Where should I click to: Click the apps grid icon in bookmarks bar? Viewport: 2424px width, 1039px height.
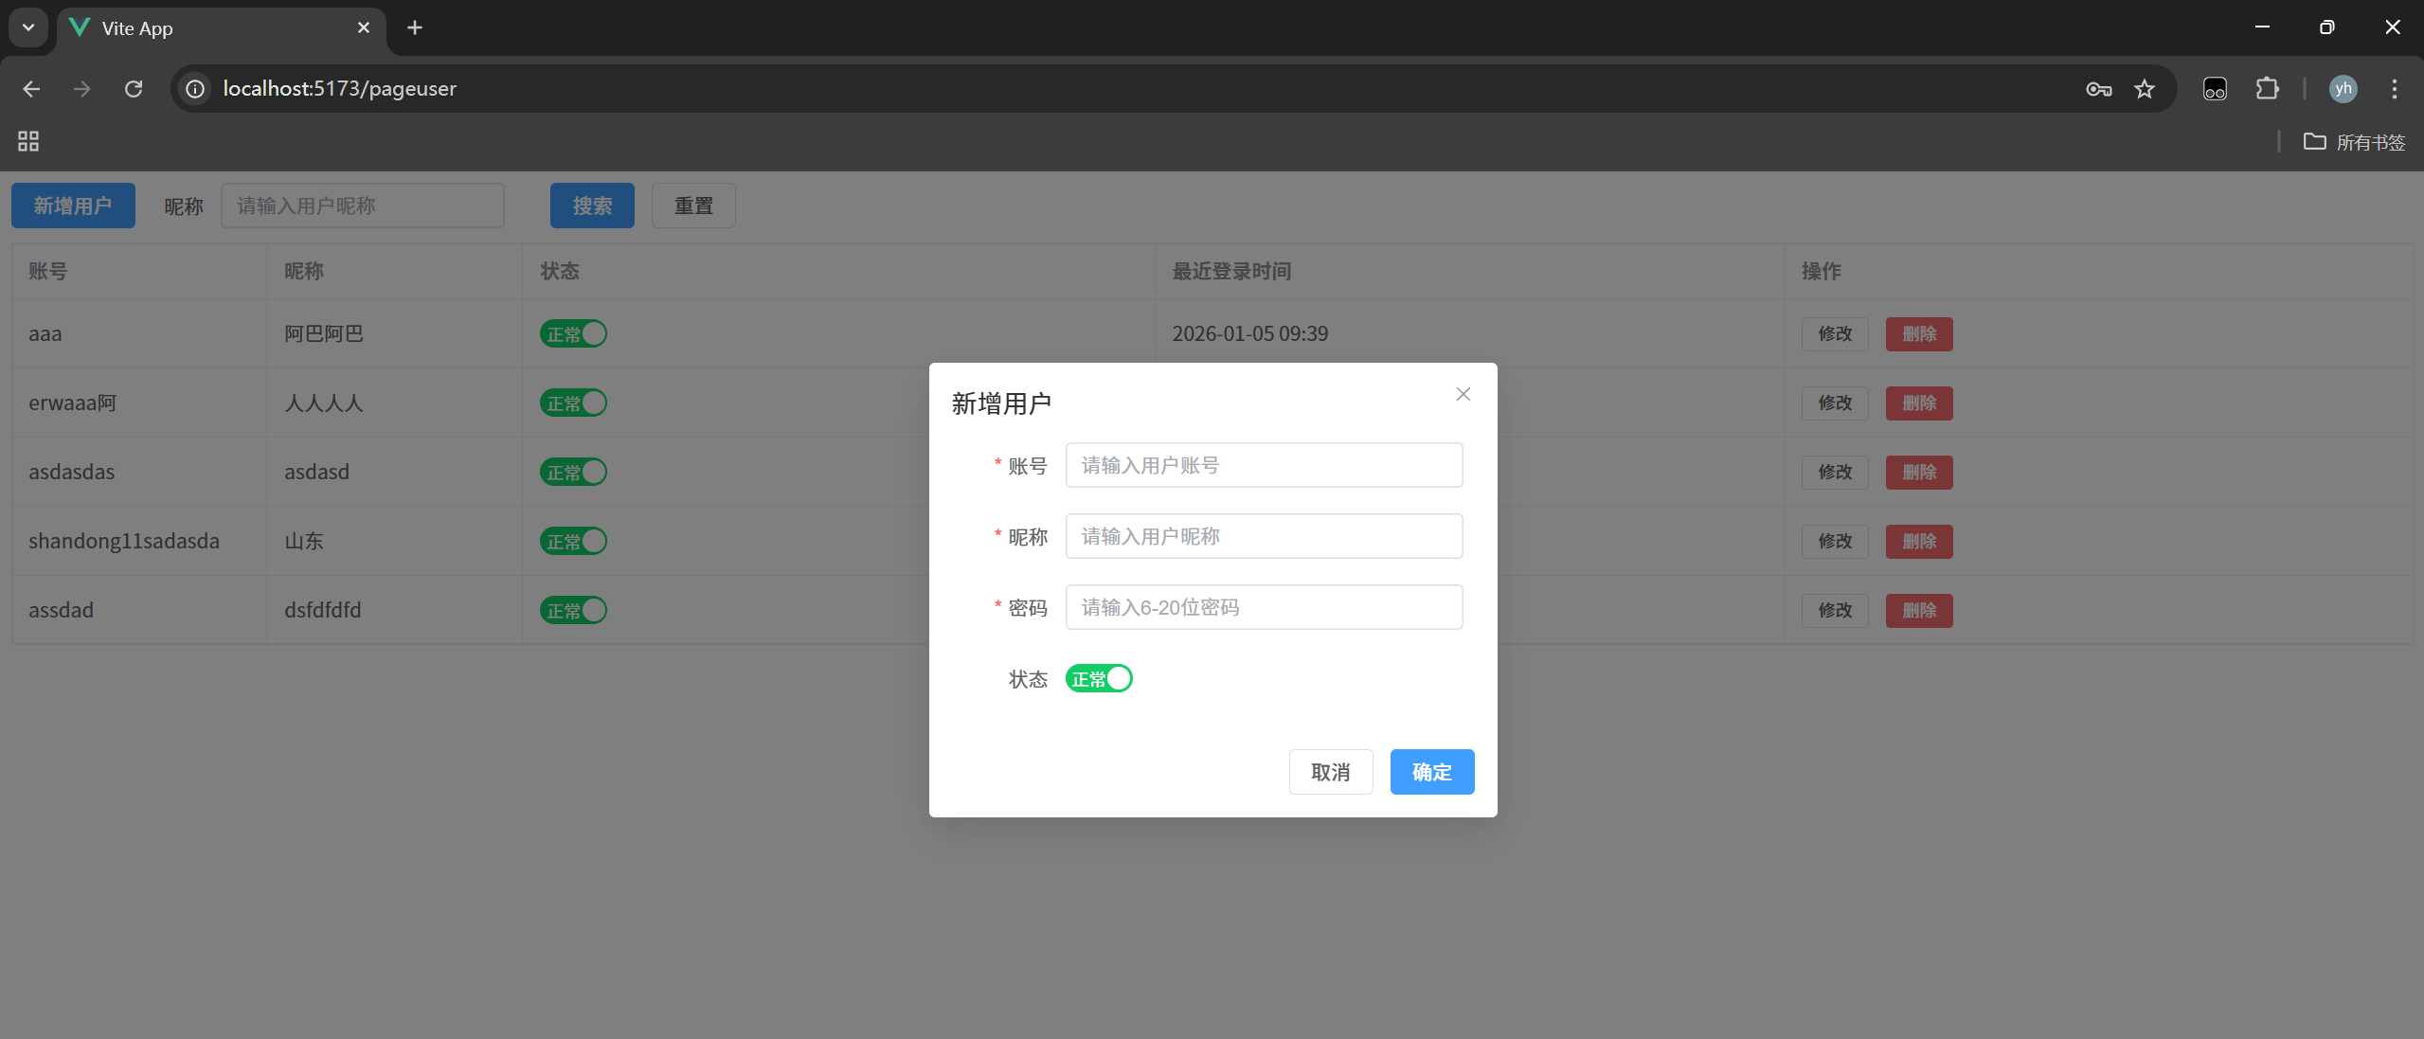click(x=28, y=142)
